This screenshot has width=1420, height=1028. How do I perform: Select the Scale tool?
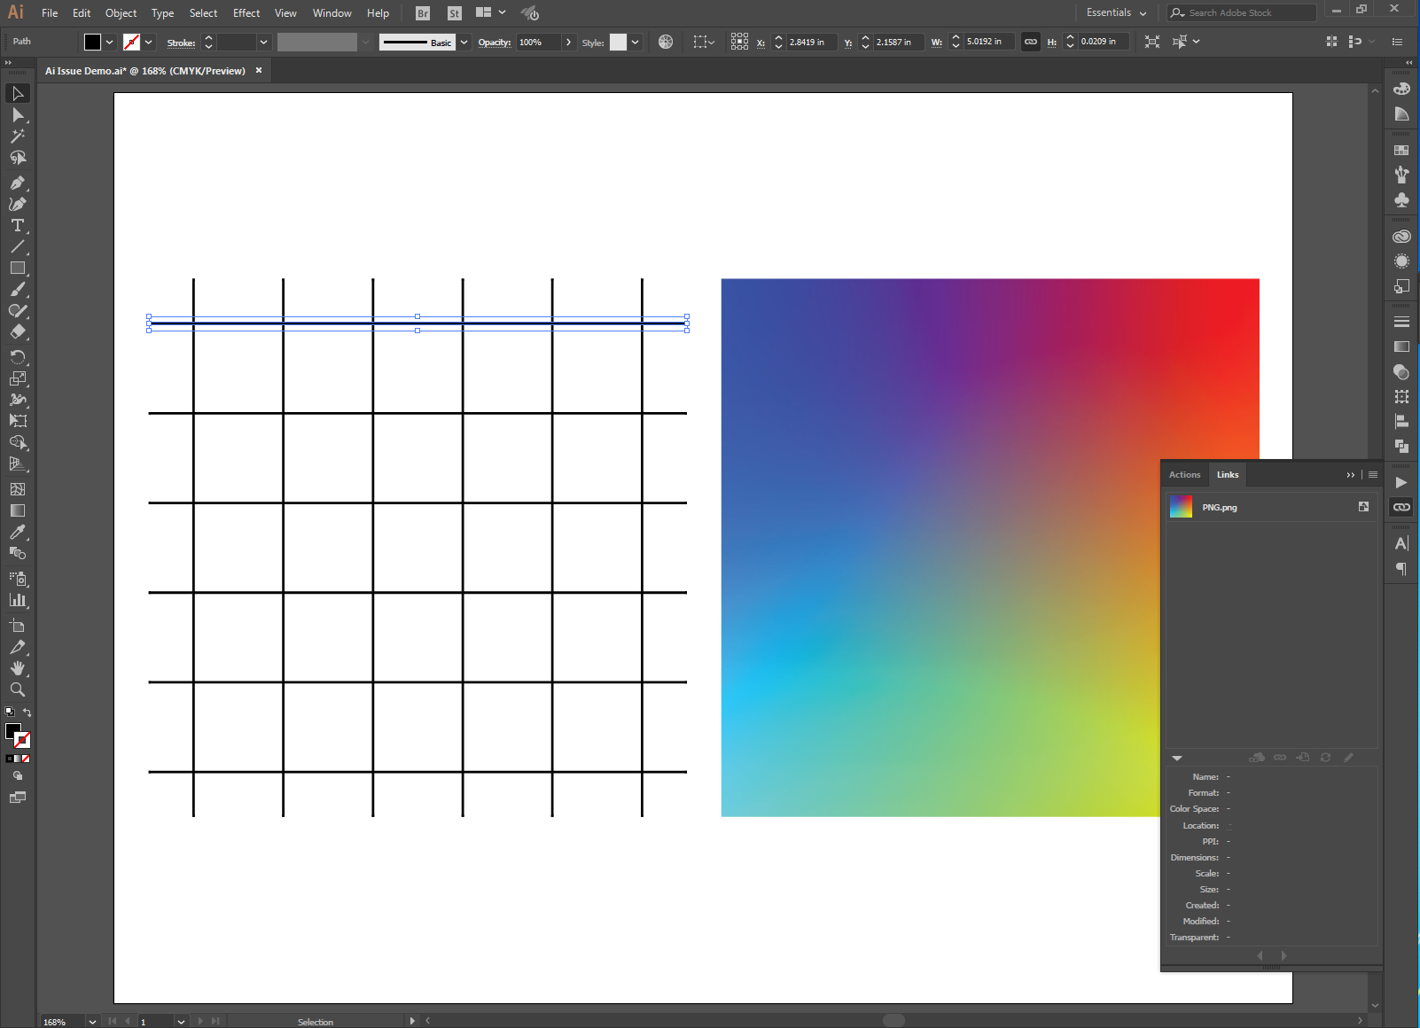click(18, 378)
